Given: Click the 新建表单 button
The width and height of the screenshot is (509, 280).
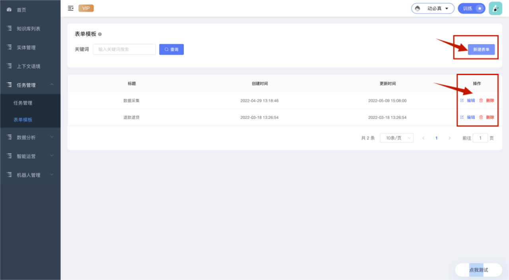Looking at the screenshot, I should 481,50.
